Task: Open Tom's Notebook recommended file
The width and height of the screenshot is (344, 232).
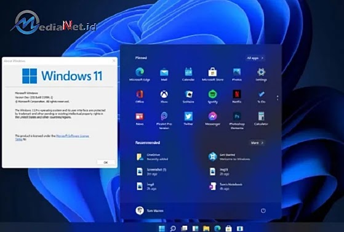Action: [x=225, y=186]
